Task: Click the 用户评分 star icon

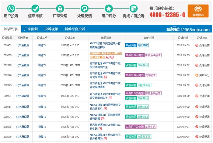Action: [x=109, y=8]
